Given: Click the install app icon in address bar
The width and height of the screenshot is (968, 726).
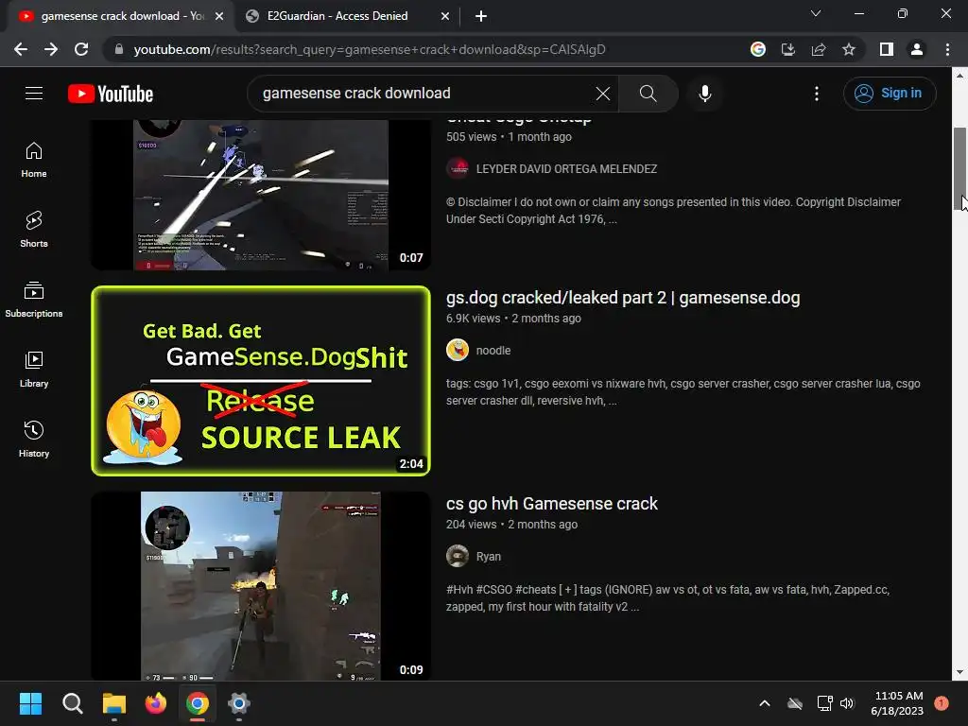Looking at the screenshot, I should click(787, 49).
